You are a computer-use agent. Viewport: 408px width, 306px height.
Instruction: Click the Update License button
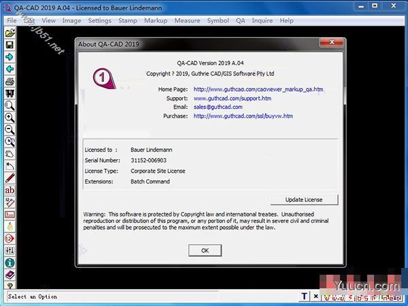[x=304, y=199]
